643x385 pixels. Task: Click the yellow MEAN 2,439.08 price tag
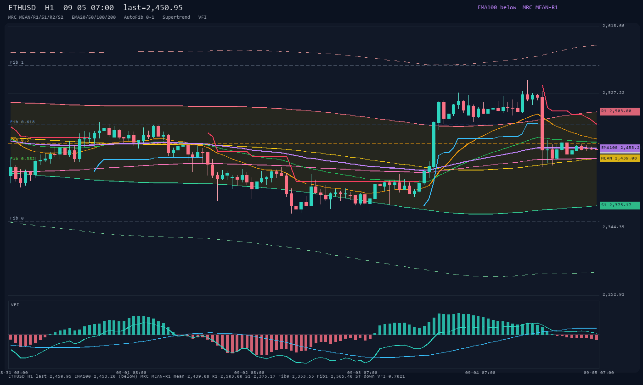[x=620, y=158]
